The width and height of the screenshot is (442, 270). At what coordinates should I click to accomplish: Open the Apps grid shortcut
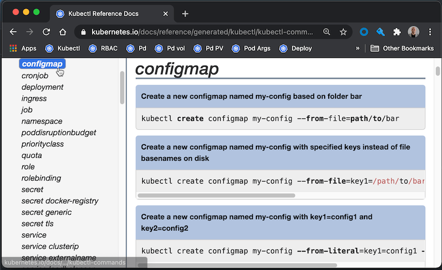pyautogui.click(x=23, y=49)
